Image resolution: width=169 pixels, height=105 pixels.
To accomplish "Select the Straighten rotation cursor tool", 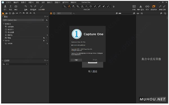I will coord(82,6).
